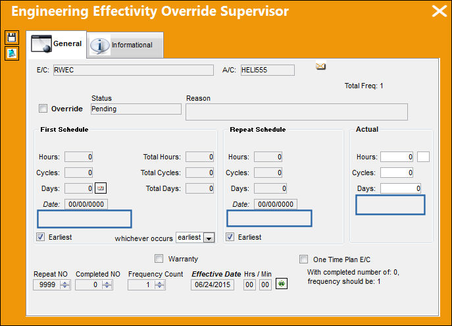Open the whichever occurs earliest dropdown

[209, 238]
